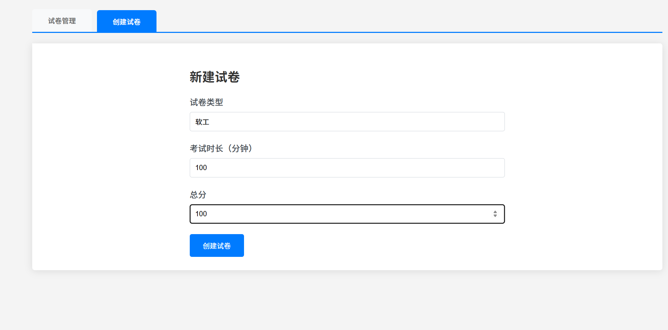Submit the form with the 创建试卷 button
This screenshot has height=330, width=668.
[x=217, y=246]
